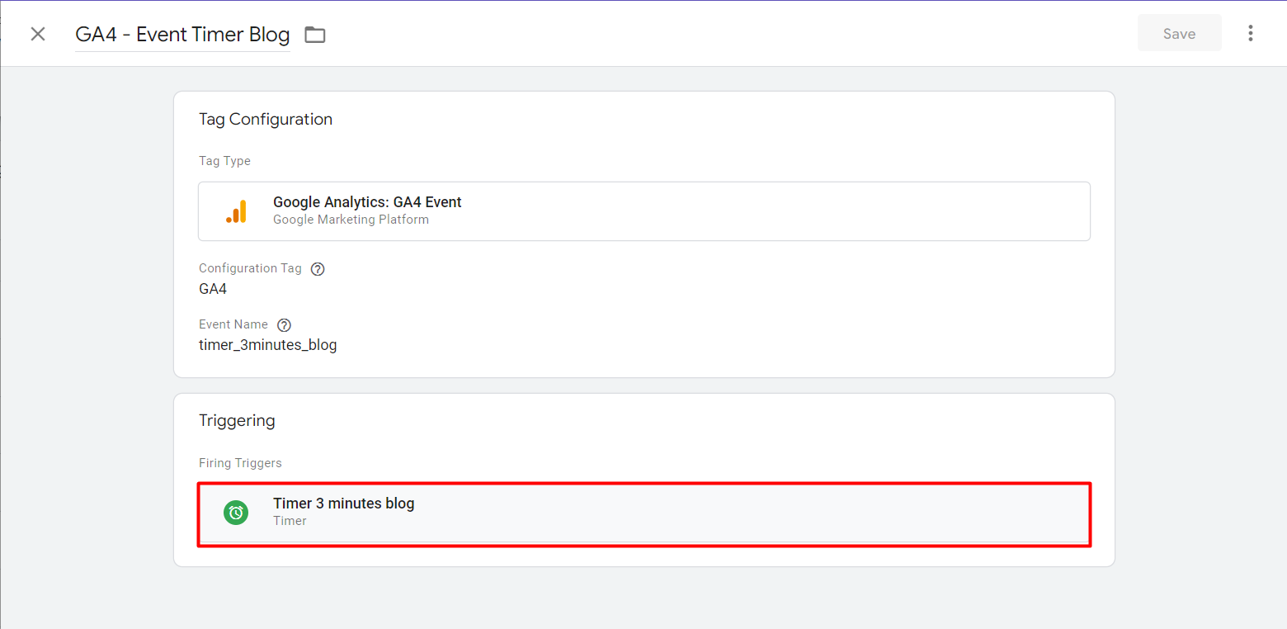Click the Event Name field label

point(233,324)
